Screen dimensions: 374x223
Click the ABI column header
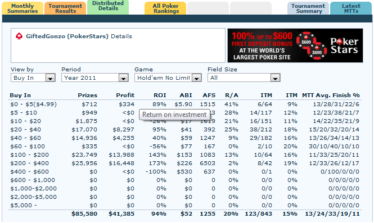coord(186,95)
